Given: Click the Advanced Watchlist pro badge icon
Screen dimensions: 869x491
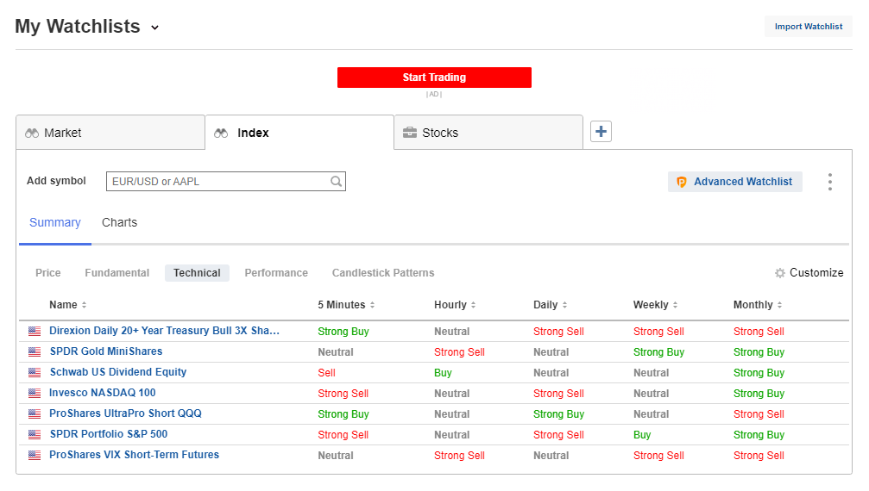Looking at the screenshot, I should [681, 182].
